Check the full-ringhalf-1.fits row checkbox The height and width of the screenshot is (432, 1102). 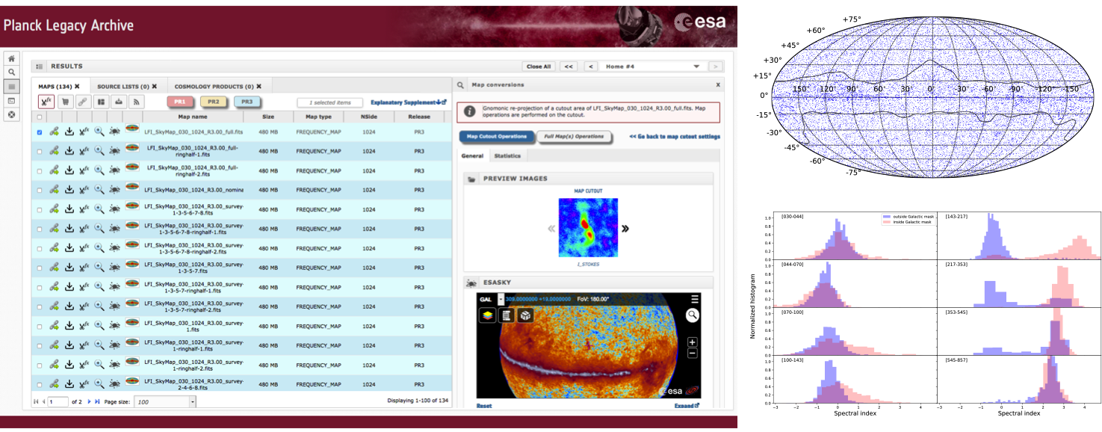[39, 151]
